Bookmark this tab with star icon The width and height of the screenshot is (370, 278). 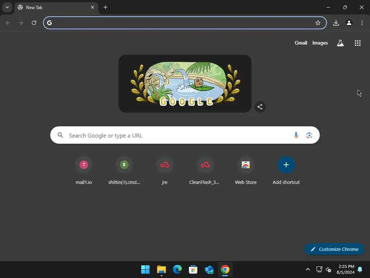[x=318, y=23]
